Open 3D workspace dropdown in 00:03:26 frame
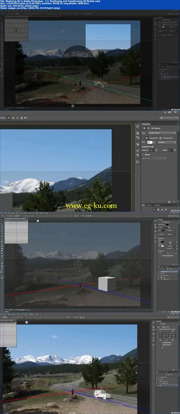The height and width of the screenshot is (414, 180). [x=169, y=118]
